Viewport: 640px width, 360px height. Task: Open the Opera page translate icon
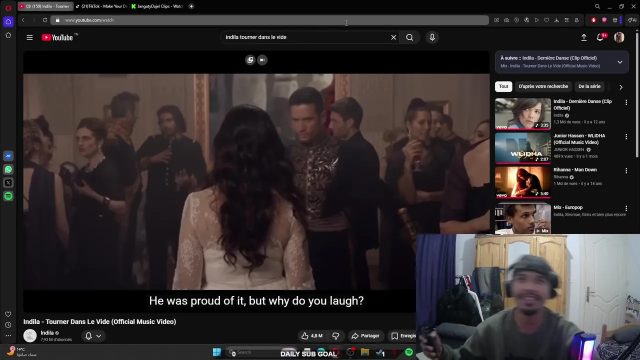tap(526, 20)
